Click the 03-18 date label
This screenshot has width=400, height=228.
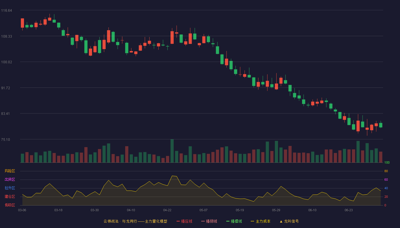[x=59, y=210]
